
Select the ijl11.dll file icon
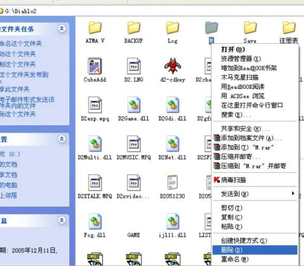click(172, 221)
